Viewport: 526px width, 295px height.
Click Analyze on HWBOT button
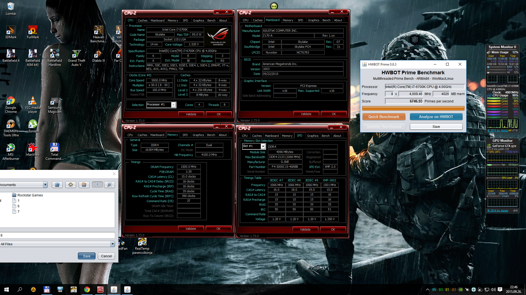pos(436,117)
